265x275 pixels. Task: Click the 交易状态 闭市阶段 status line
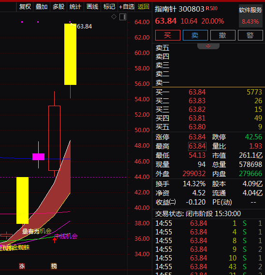(198, 214)
